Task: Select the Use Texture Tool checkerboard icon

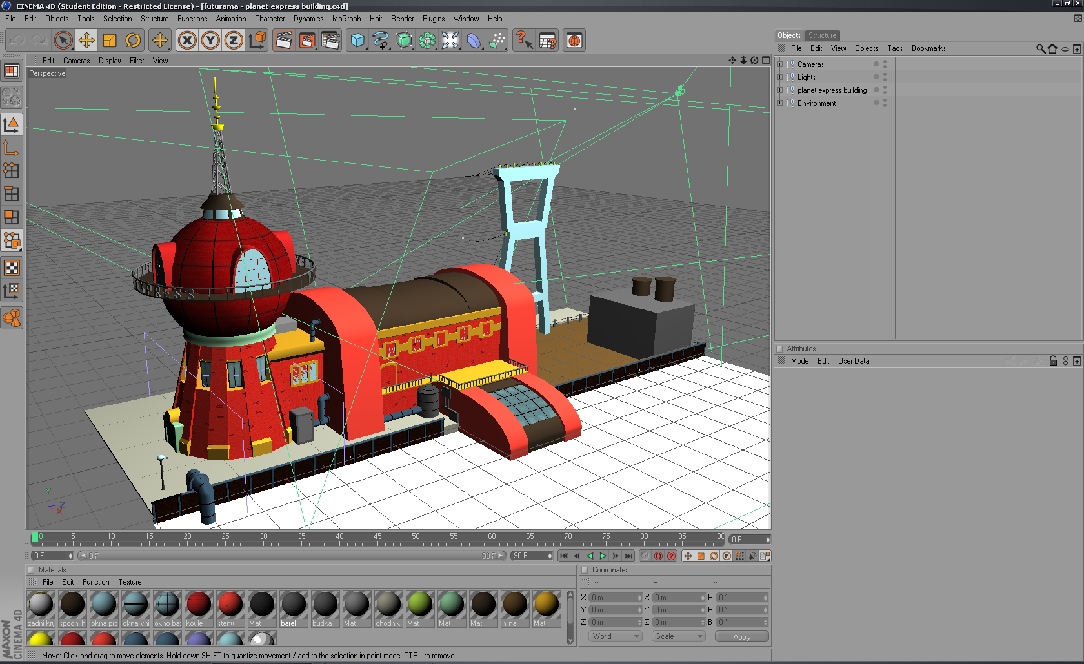Action: [12, 268]
